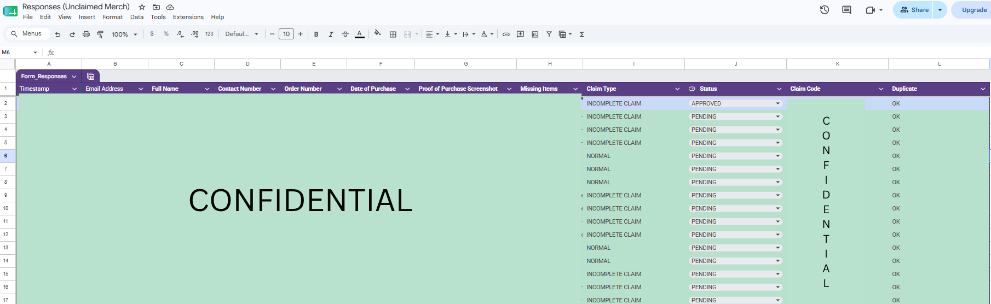
Task: Select column G header
Action: coord(466,64)
